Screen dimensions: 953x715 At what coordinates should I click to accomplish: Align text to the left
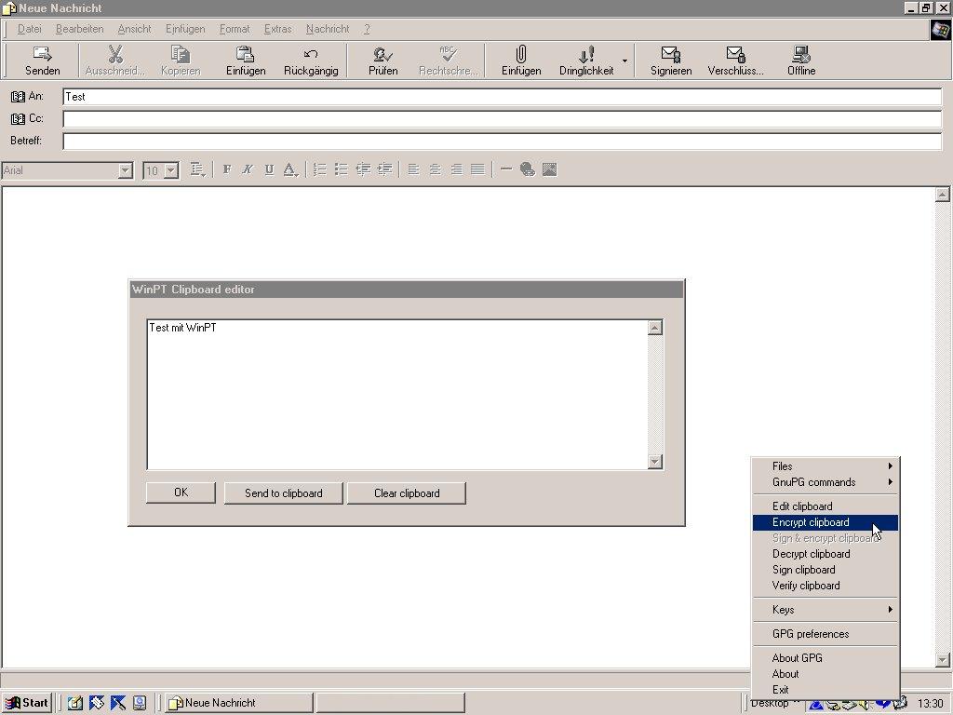click(414, 169)
